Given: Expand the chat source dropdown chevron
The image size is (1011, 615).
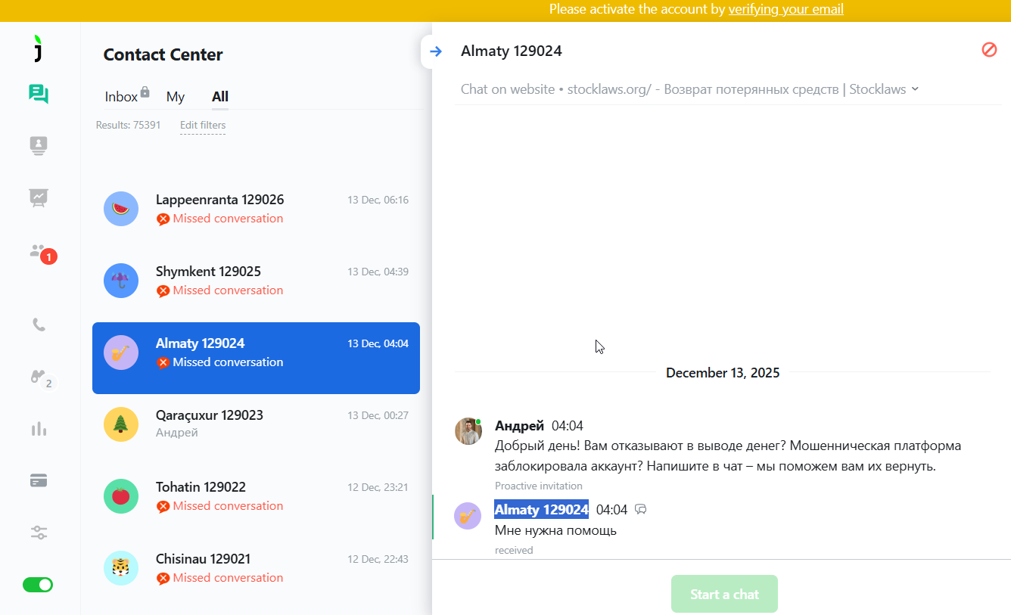Looking at the screenshot, I should pyautogui.click(x=915, y=89).
